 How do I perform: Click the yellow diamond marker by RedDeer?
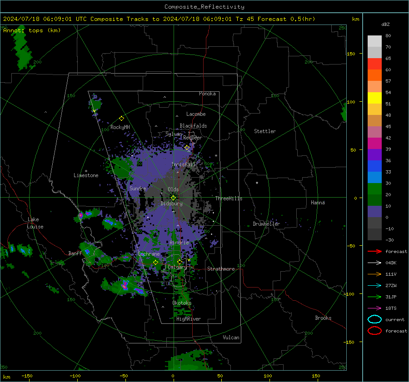click(187, 148)
